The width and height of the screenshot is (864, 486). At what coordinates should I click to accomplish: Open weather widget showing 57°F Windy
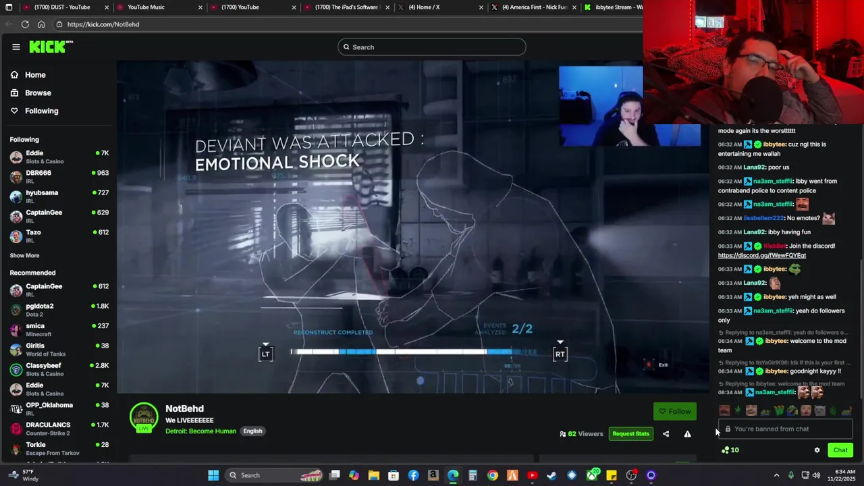pyautogui.click(x=23, y=475)
